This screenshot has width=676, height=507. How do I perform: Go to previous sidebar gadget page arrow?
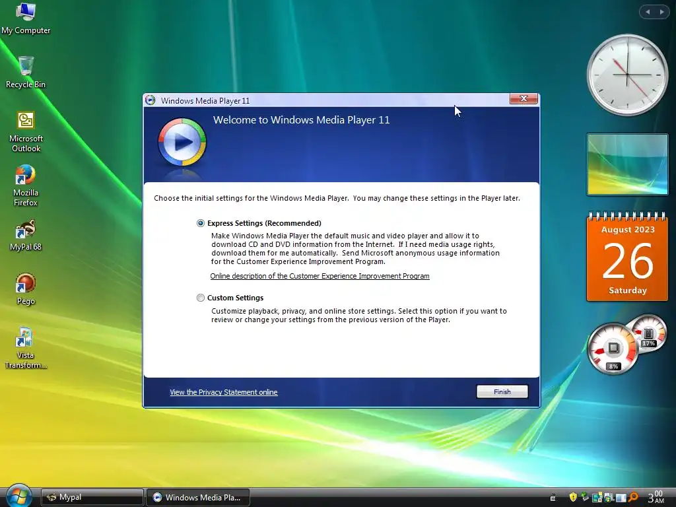tap(648, 12)
